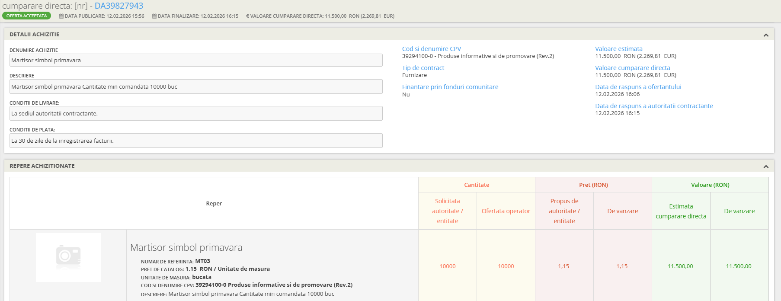The width and height of the screenshot is (781, 301).
Task: Click the Tip de contract label
Action: click(x=423, y=68)
